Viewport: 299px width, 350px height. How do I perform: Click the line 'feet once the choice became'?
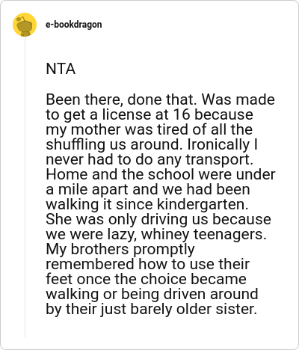[x=146, y=279]
